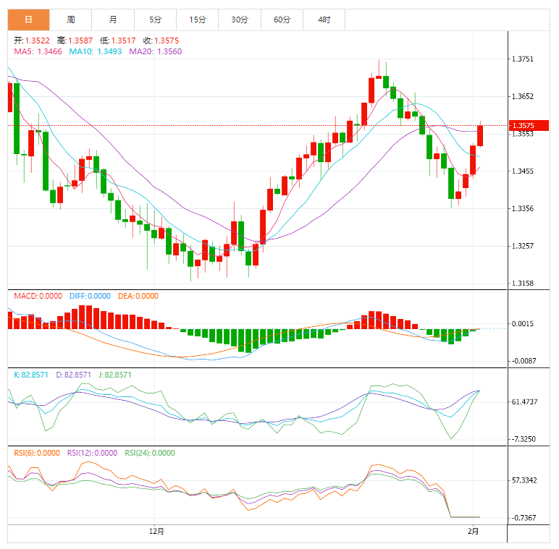Click the 收: 1.3575 close value
This screenshot has height=549, width=559.
point(161,41)
